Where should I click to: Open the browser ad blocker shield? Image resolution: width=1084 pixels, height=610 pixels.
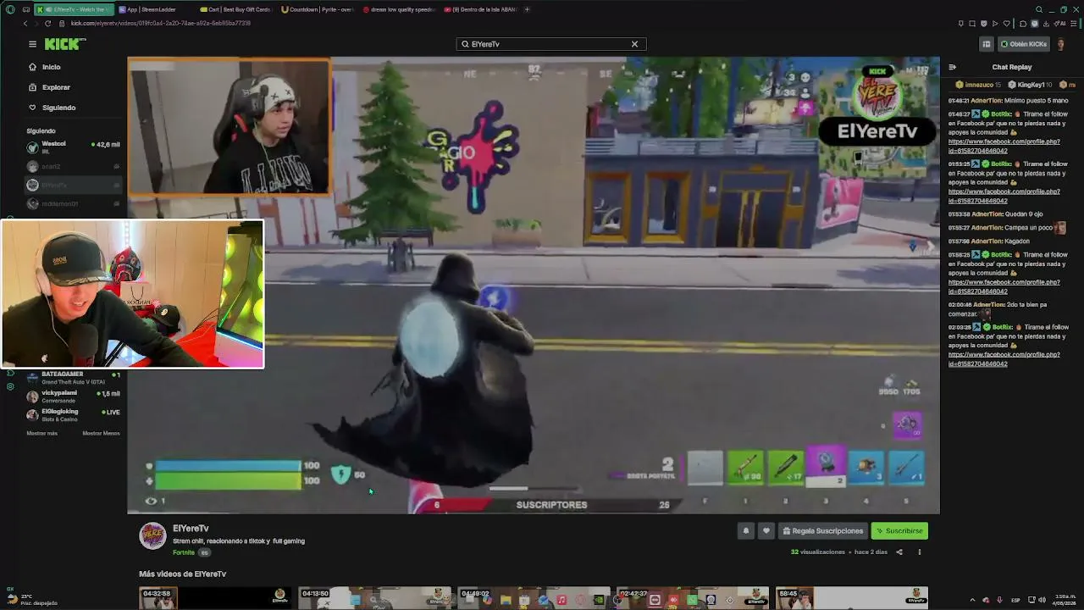coord(983,24)
